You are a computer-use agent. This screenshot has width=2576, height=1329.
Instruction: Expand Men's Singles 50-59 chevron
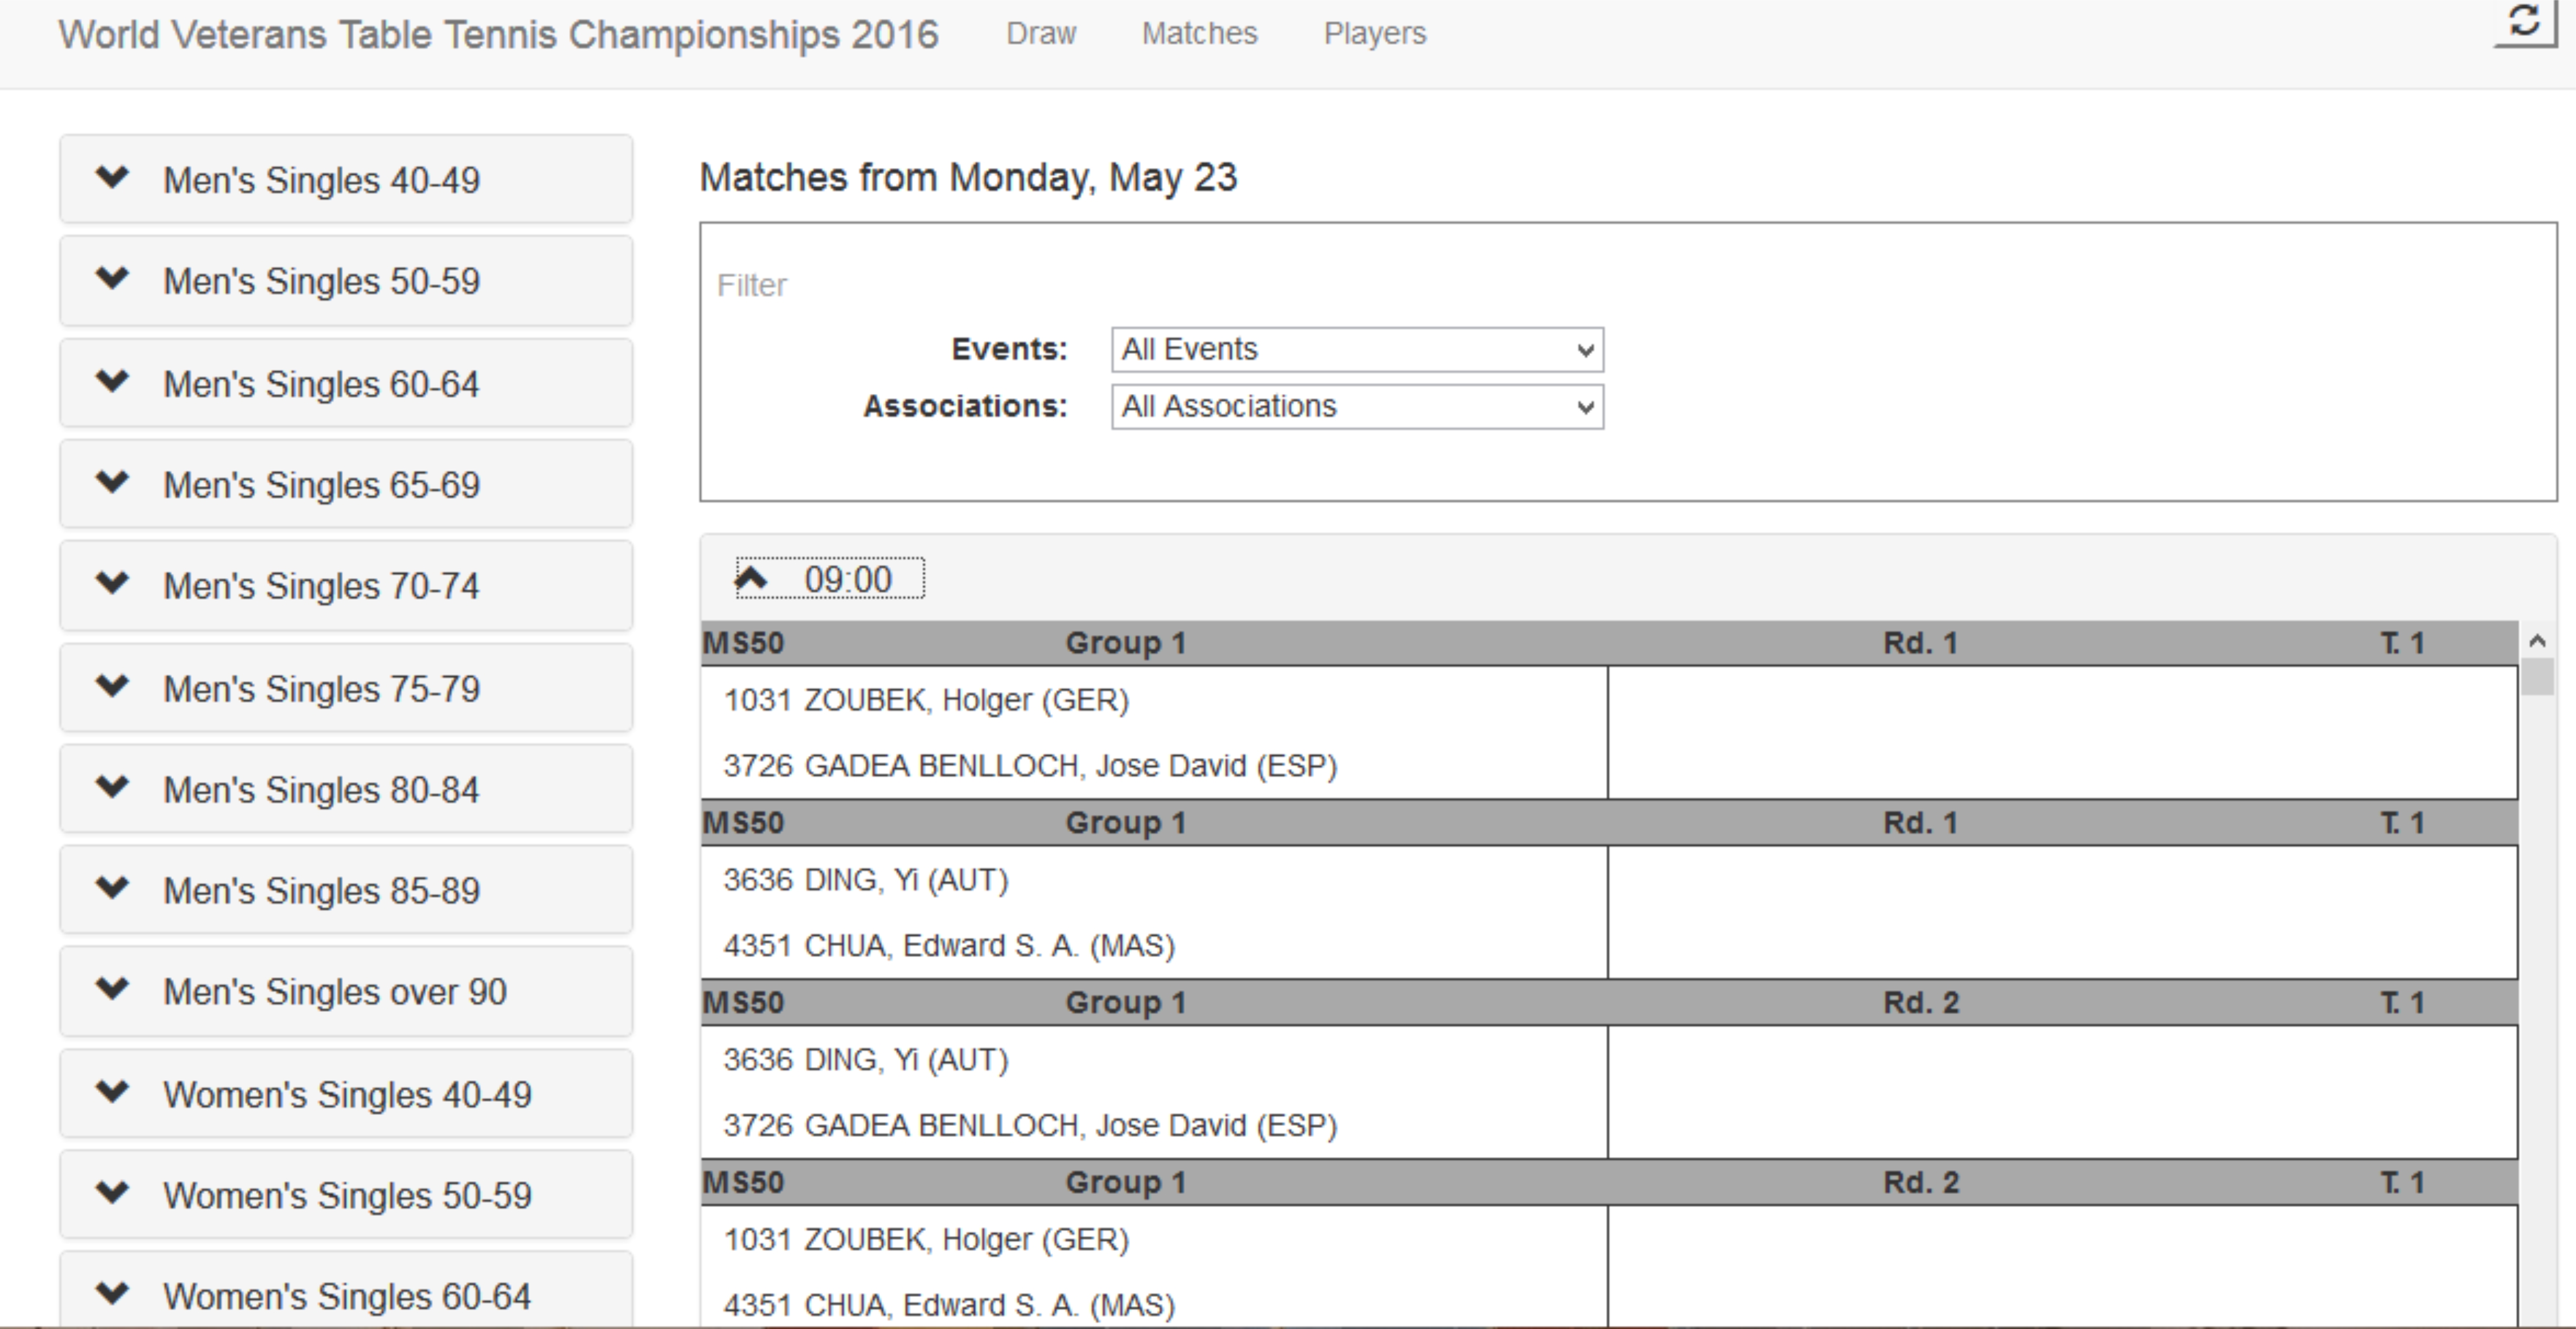[x=113, y=279]
